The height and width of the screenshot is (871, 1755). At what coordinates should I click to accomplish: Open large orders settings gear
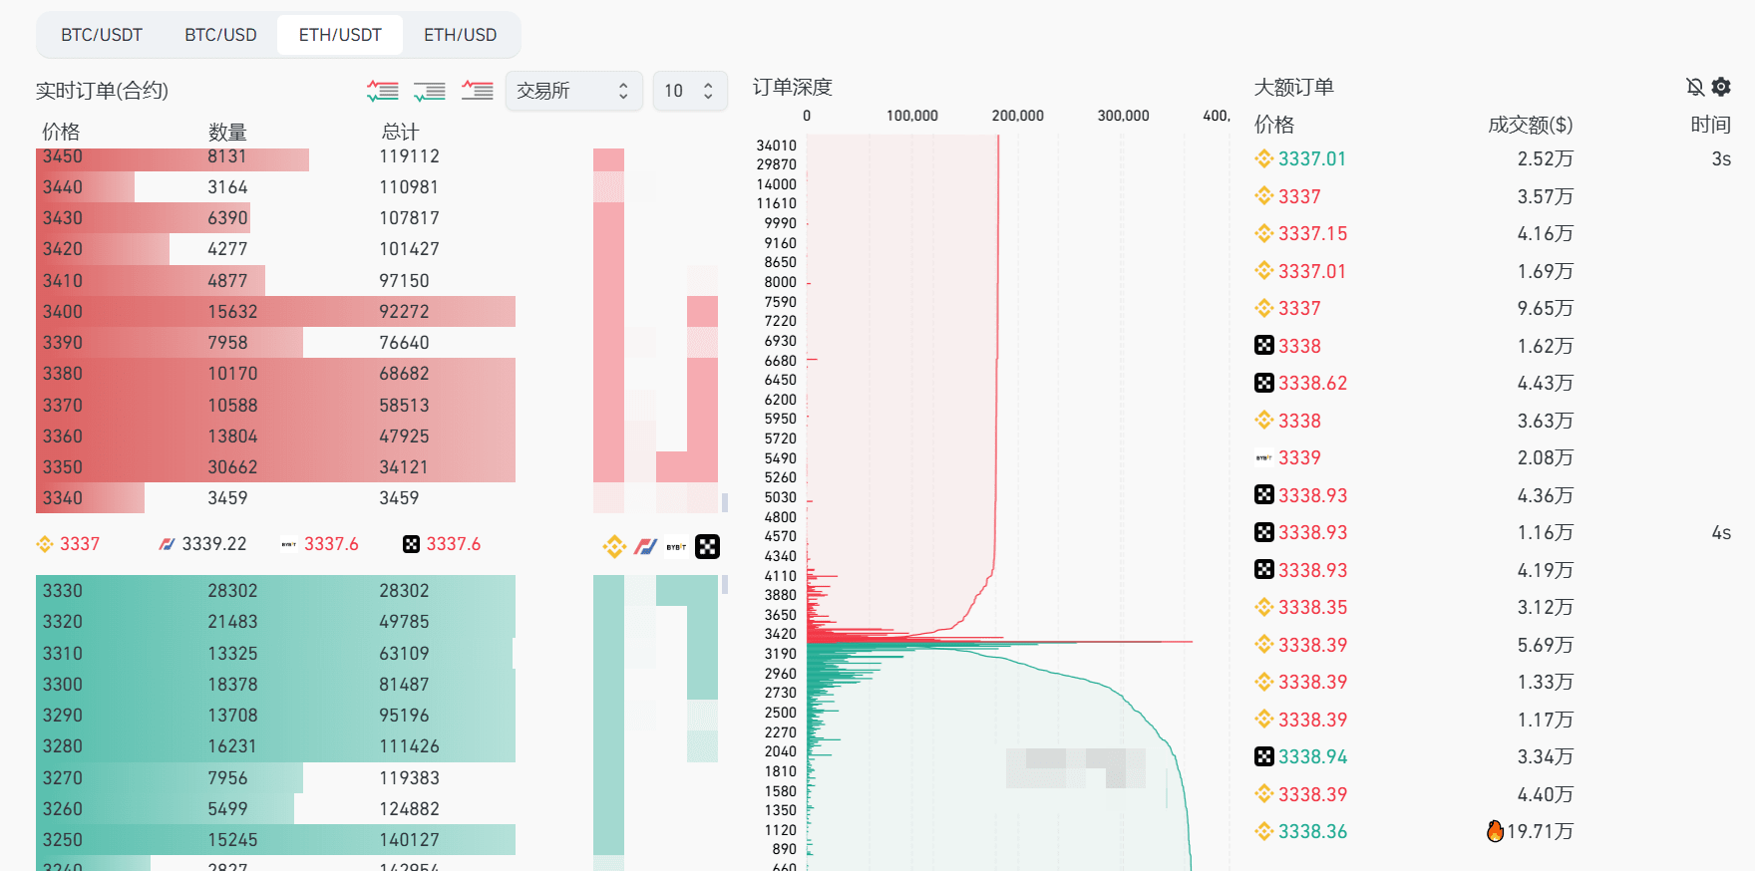(x=1721, y=87)
